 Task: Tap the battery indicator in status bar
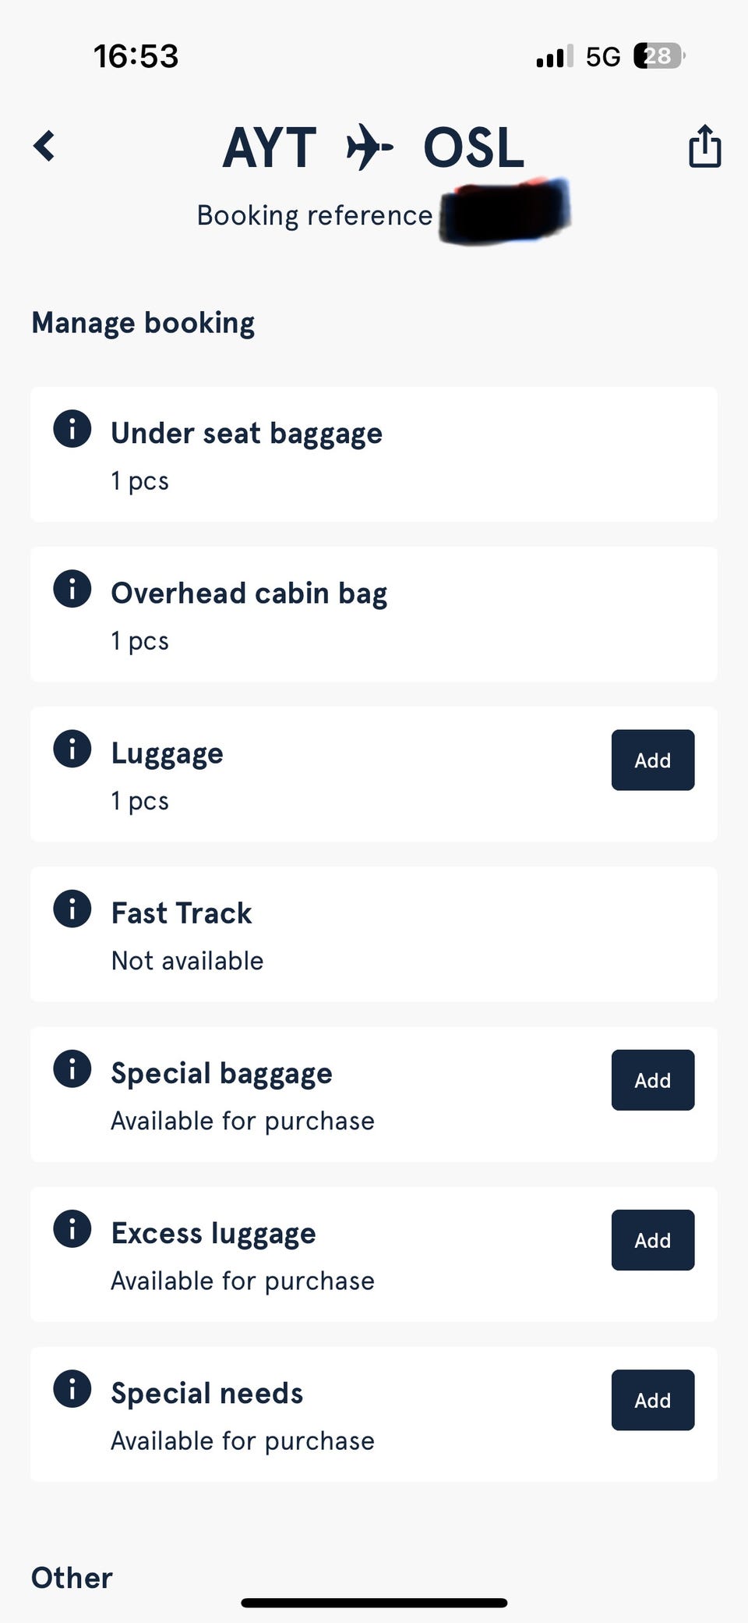coord(658,56)
